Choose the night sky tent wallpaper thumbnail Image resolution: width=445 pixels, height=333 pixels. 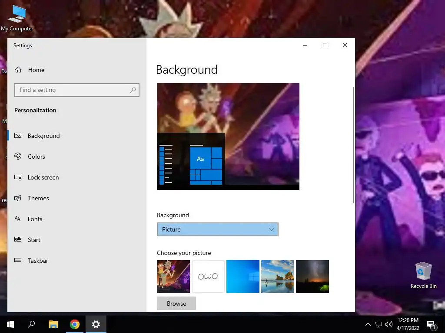click(312, 277)
